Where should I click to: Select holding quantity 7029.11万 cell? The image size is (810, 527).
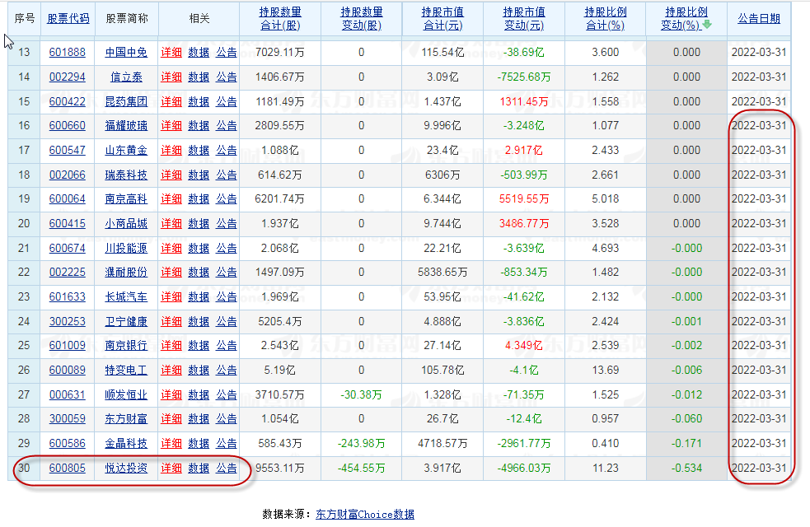pyautogui.click(x=280, y=53)
